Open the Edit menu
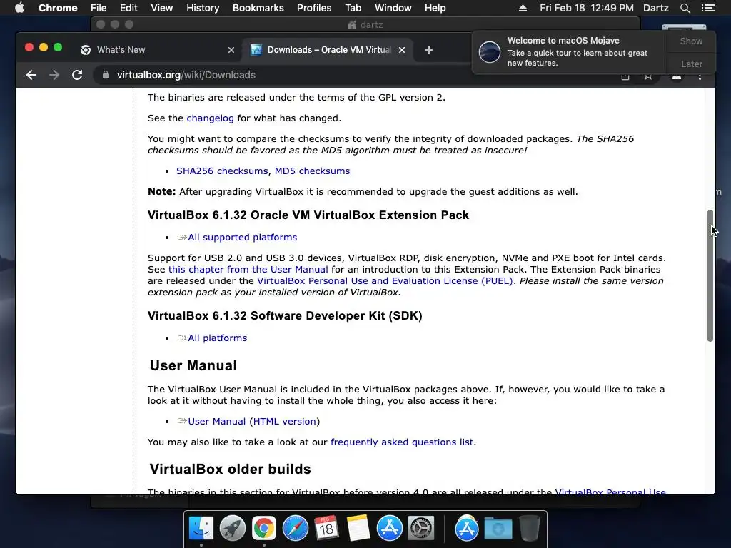 (x=128, y=8)
